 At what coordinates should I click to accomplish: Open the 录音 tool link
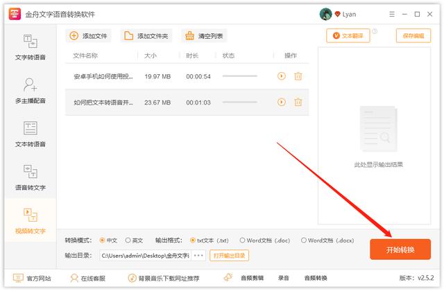[284, 279]
